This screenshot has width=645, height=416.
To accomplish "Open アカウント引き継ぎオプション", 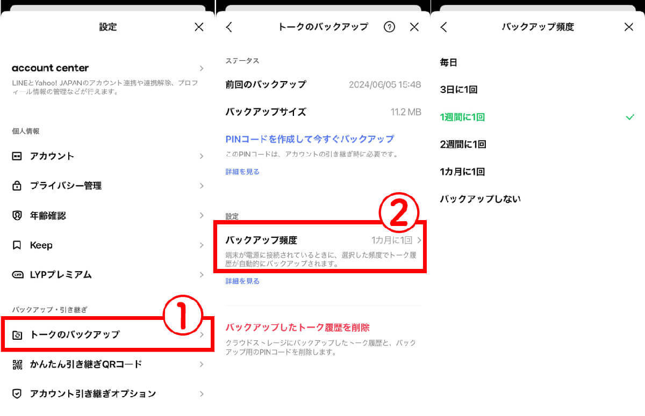I will coord(107,394).
